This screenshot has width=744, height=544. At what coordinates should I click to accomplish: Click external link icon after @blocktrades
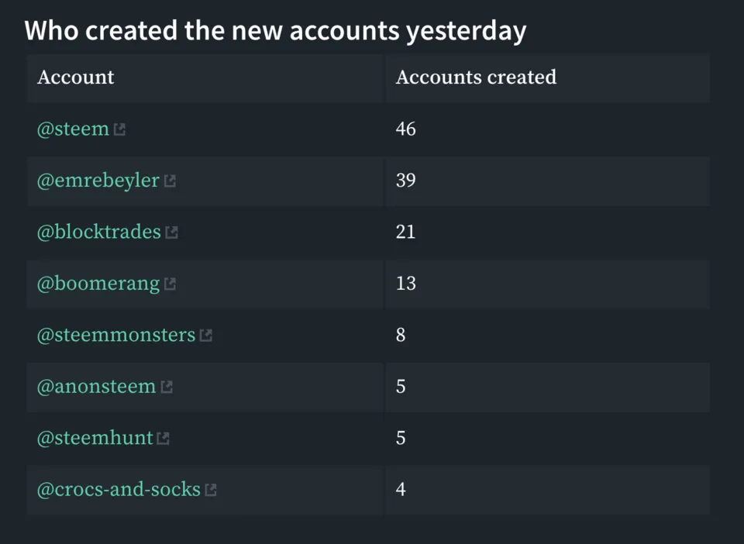click(x=171, y=232)
